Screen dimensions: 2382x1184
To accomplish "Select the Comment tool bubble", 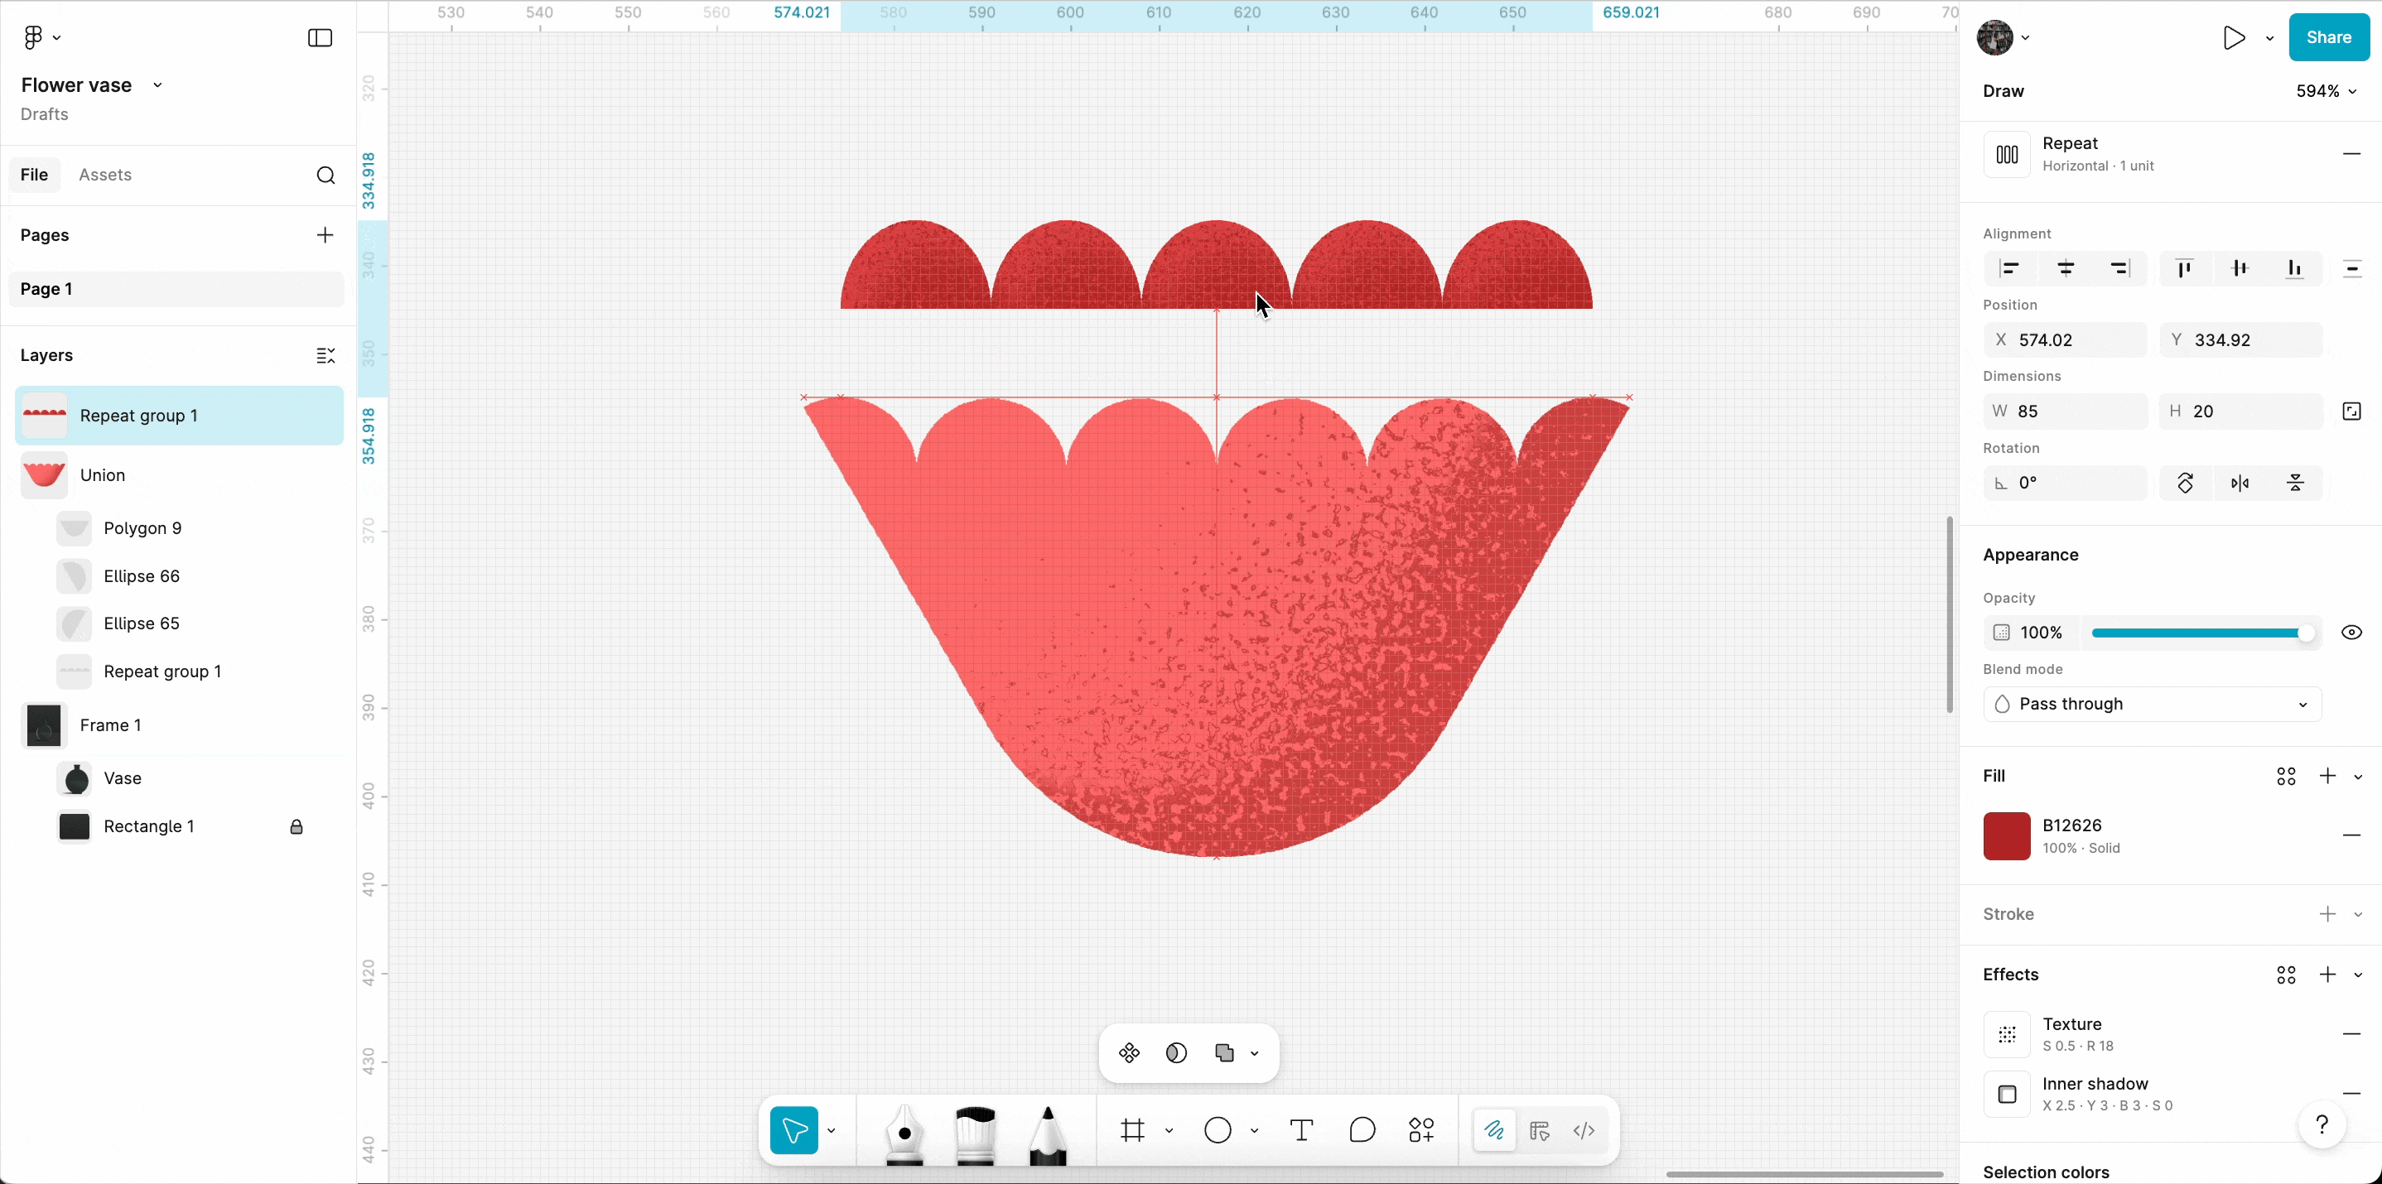I will coord(1362,1129).
